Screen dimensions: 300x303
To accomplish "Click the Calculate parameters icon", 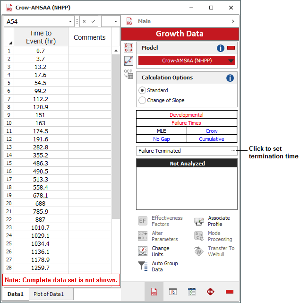I will click(129, 48).
